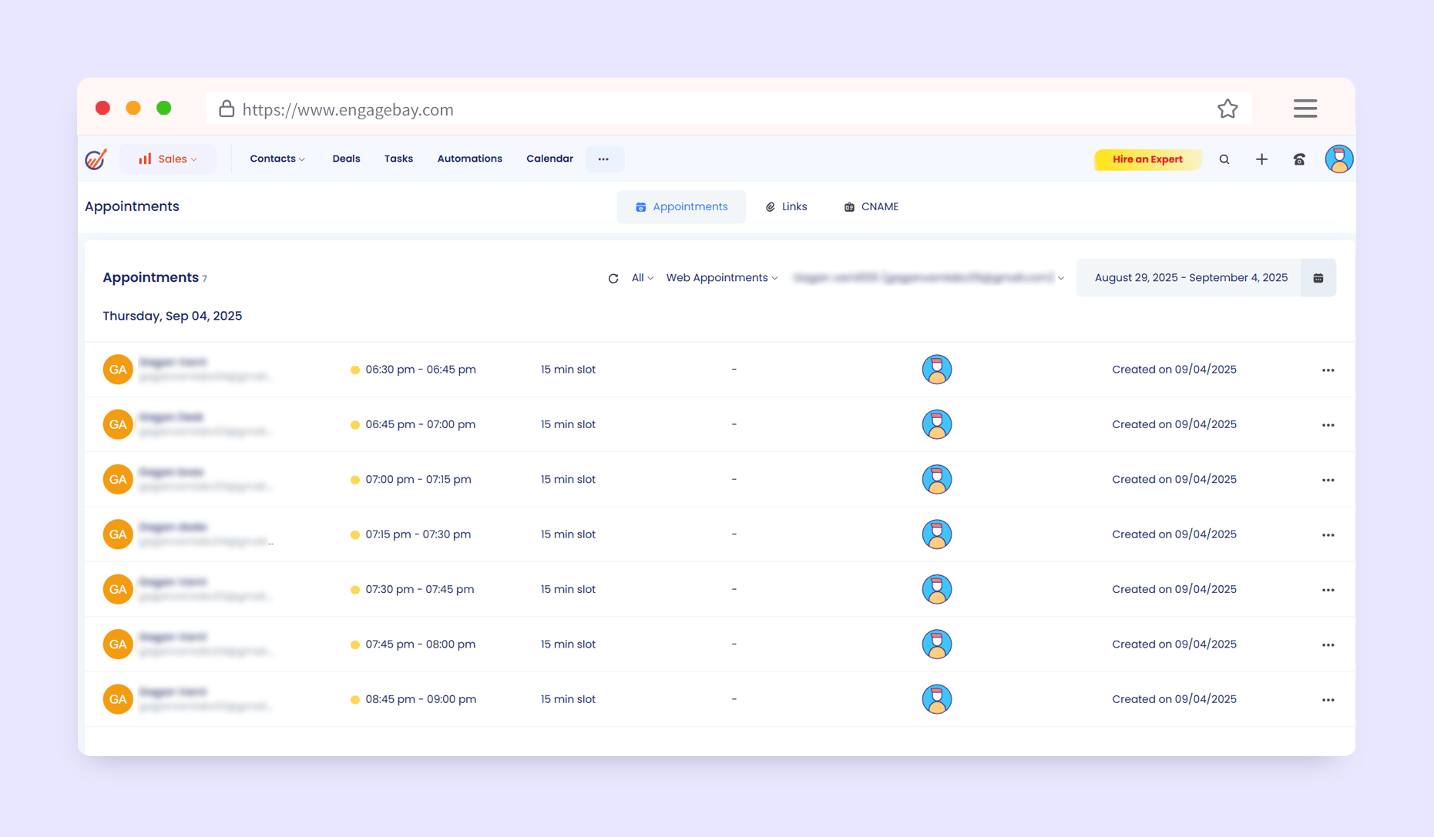Screen dimensions: 1434x837
Task: Click the Hire an Expert button
Action: [1147, 159]
